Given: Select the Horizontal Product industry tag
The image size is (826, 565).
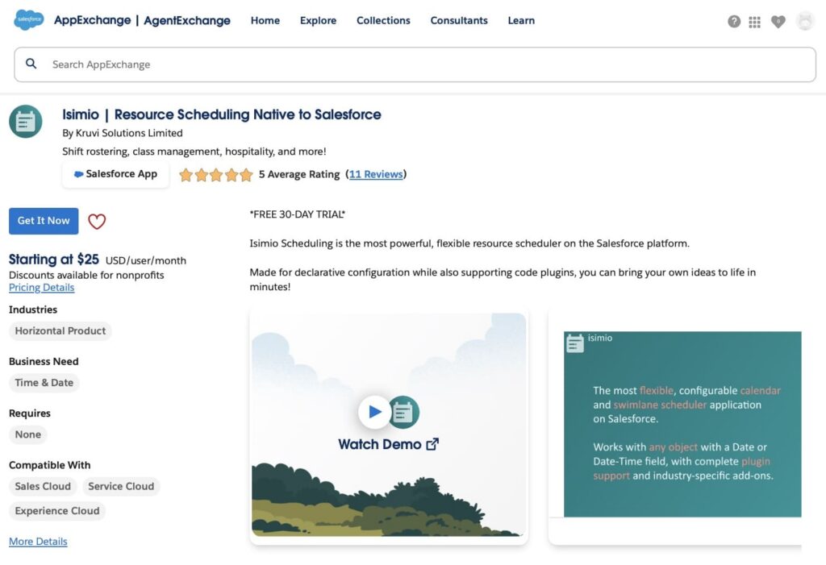Looking at the screenshot, I should (x=60, y=330).
